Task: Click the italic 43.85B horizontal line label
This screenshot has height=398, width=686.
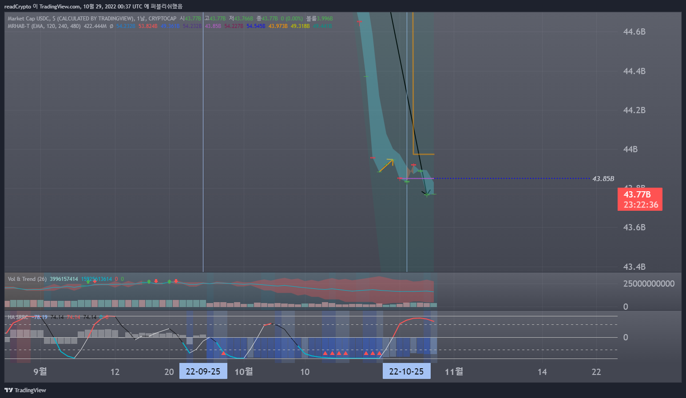Action: (603, 179)
